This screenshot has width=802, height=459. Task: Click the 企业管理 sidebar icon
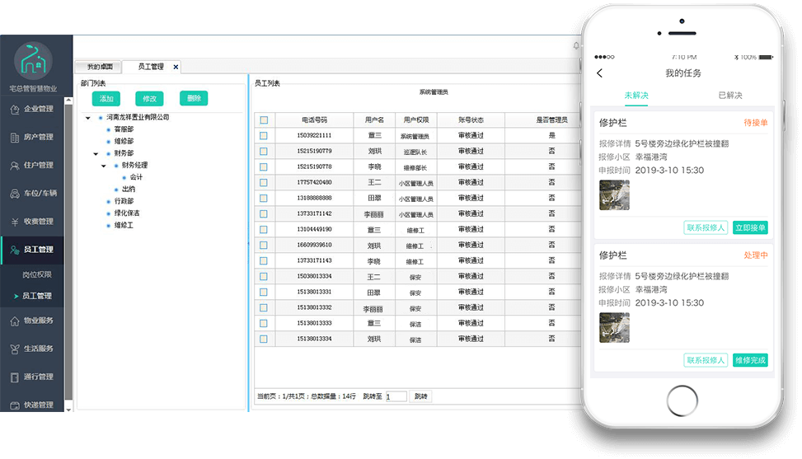[x=14, y=109]
